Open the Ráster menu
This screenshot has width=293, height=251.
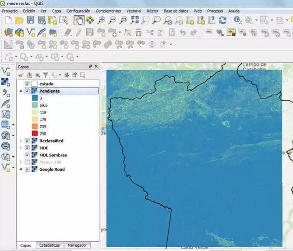(152, 11)
